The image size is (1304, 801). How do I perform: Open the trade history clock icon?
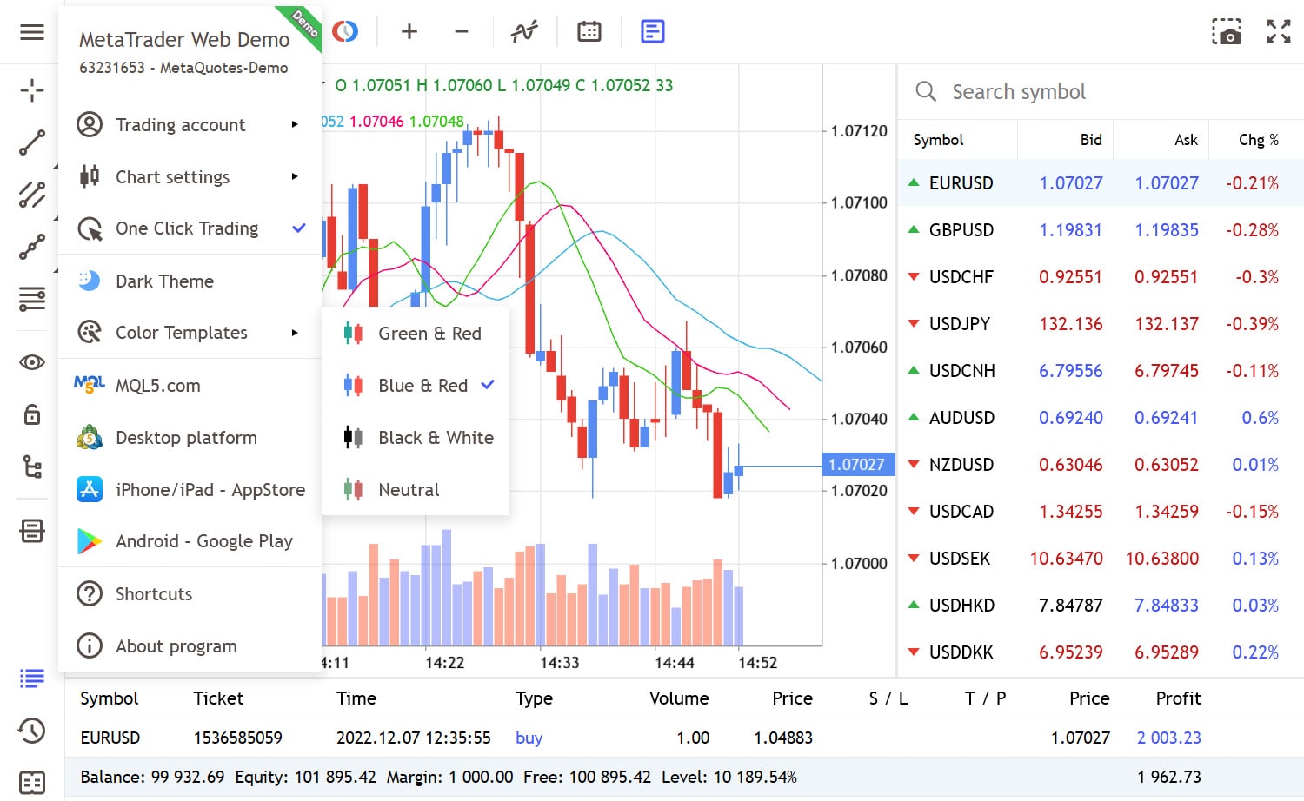coord(32,731)
